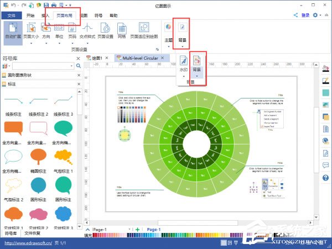The width and height of the screenshot is (332, 249).
Task: Switch to the 文件恢复 panel tab
Action: point(32,233)
